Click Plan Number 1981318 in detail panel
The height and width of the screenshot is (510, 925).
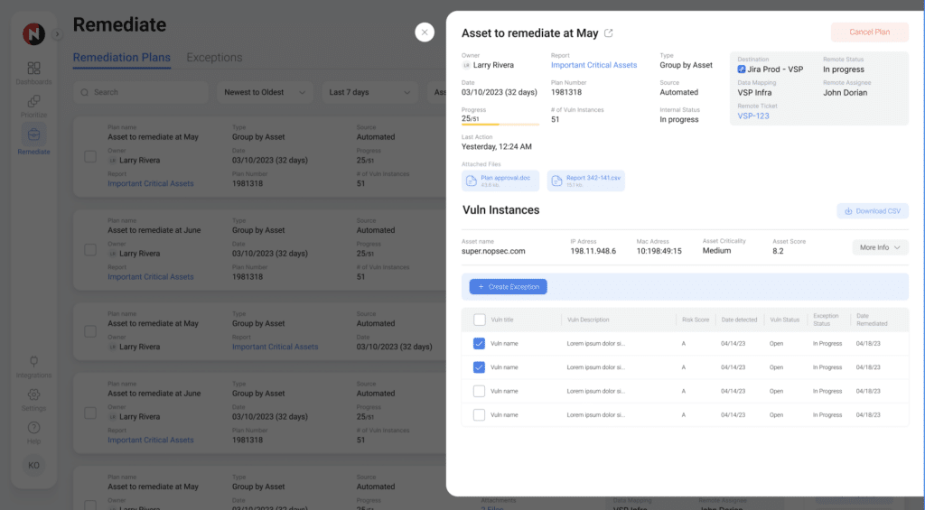(x=566, y=93)
